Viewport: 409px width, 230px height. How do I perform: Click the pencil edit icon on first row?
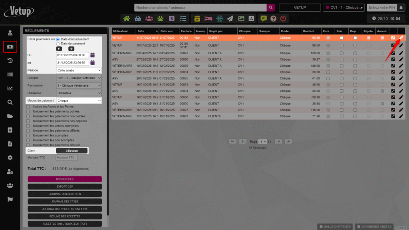pyautogui.click(x=401, y=38)
